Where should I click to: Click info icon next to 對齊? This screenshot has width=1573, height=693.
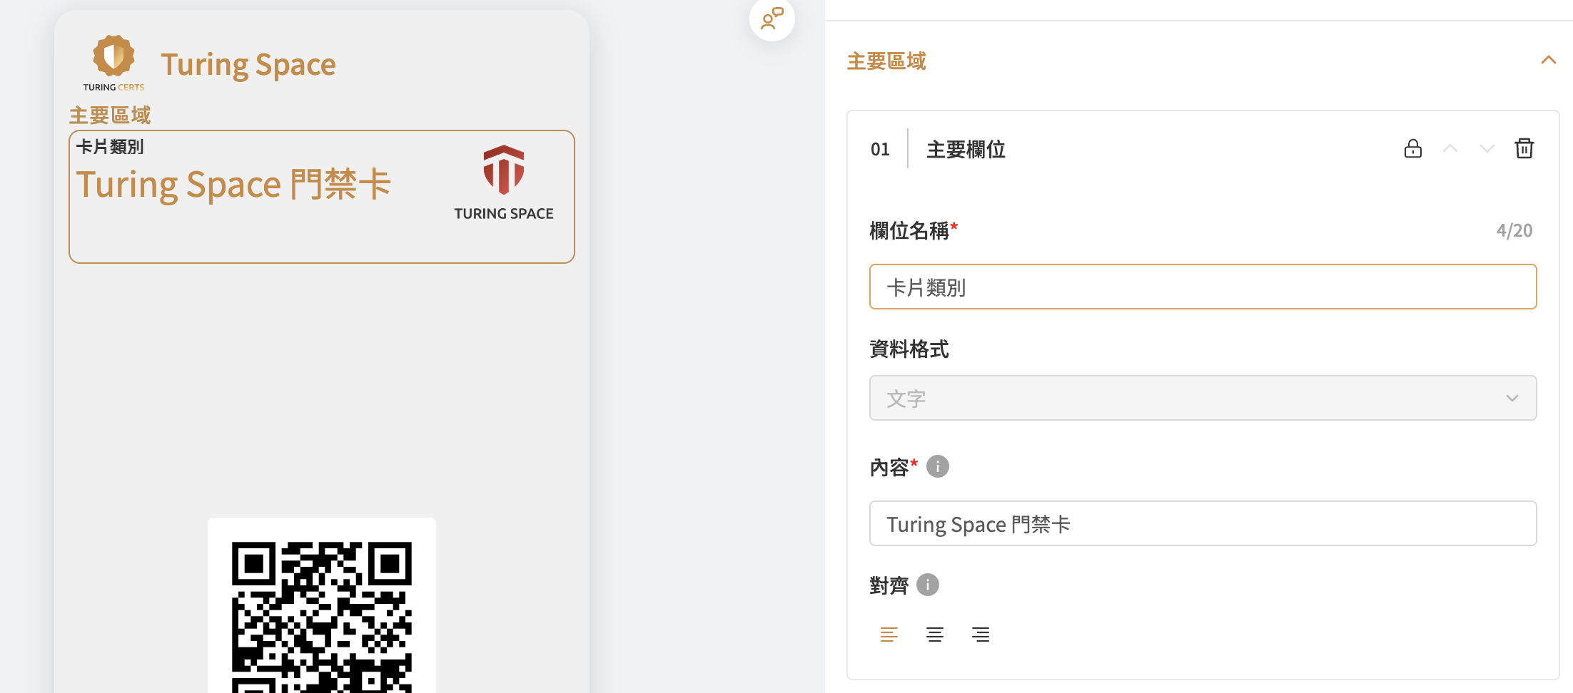tap(927, 585)
